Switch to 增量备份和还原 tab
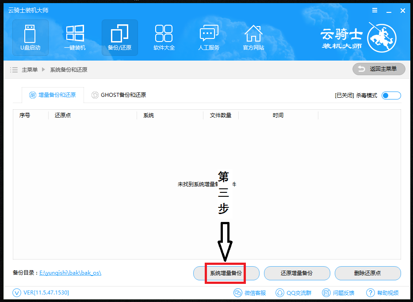This screenshot has height=302, width=413. pyautogui.click(x=53, y=95)
